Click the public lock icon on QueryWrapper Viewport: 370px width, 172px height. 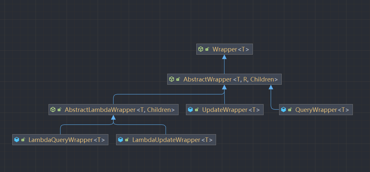pyautogui.click(x=290, y=110)
